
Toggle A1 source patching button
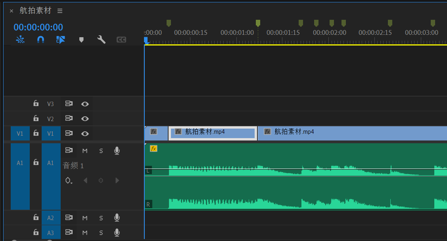point(20,176)
